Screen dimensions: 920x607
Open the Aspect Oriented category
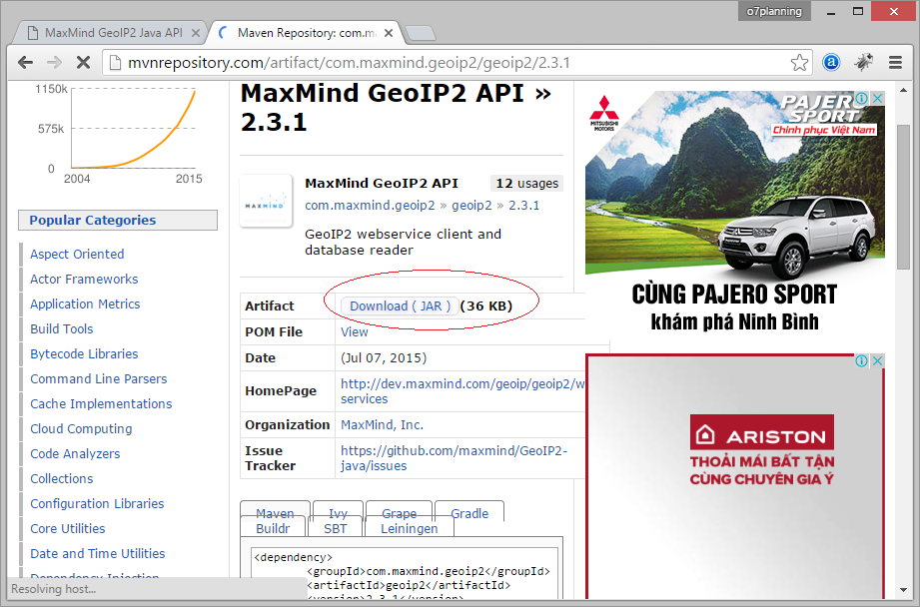point(77,254)
